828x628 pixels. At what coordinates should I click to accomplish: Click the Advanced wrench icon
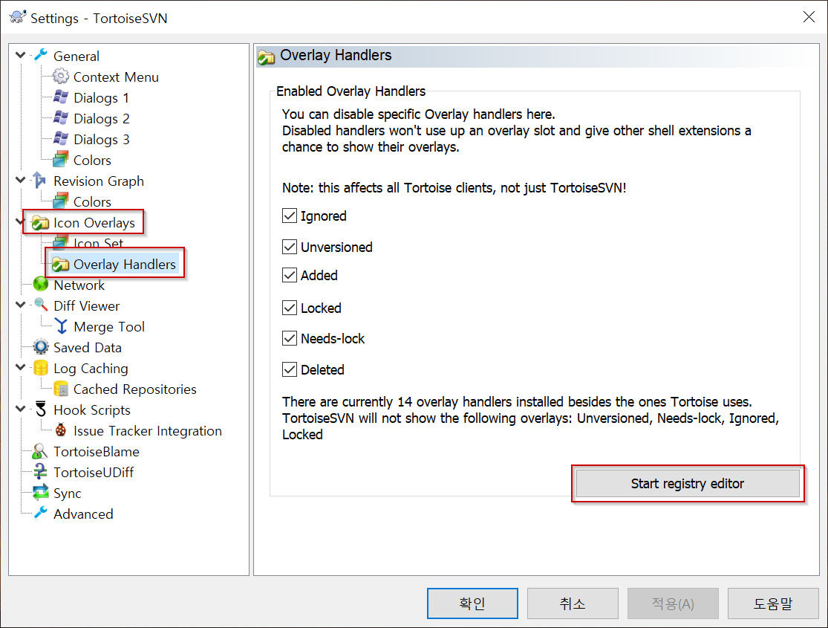point(41,513)
